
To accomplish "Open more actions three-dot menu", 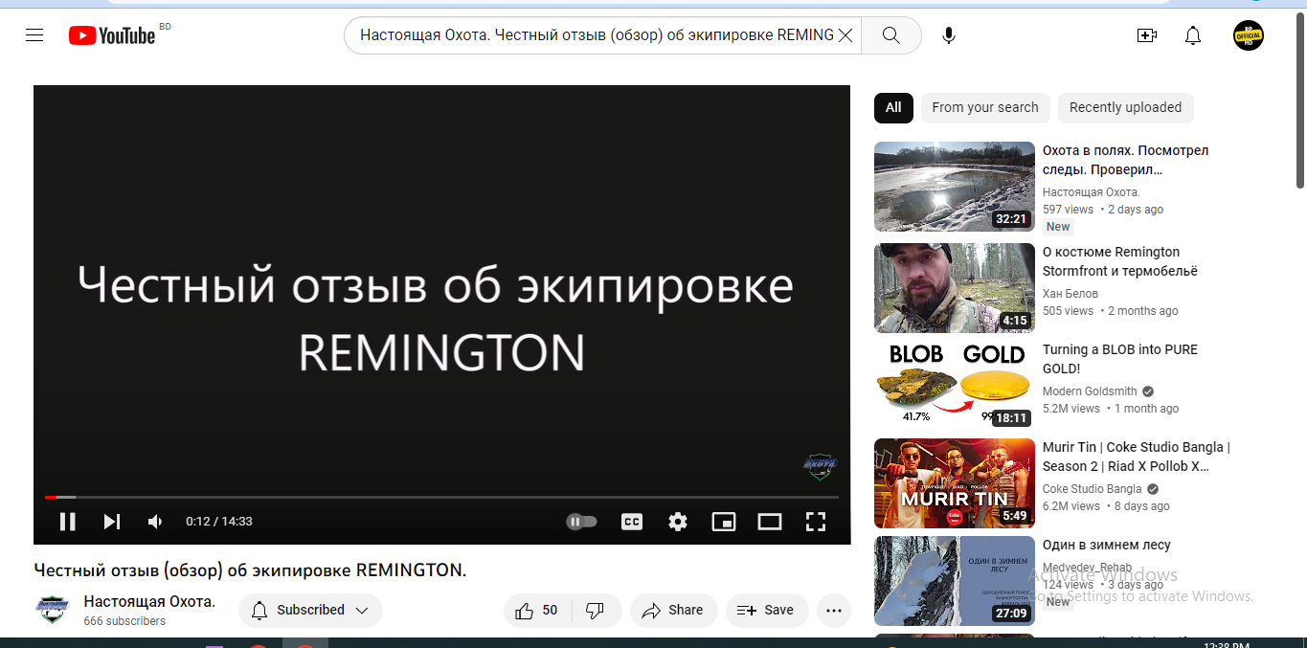I will pos(834,610).
